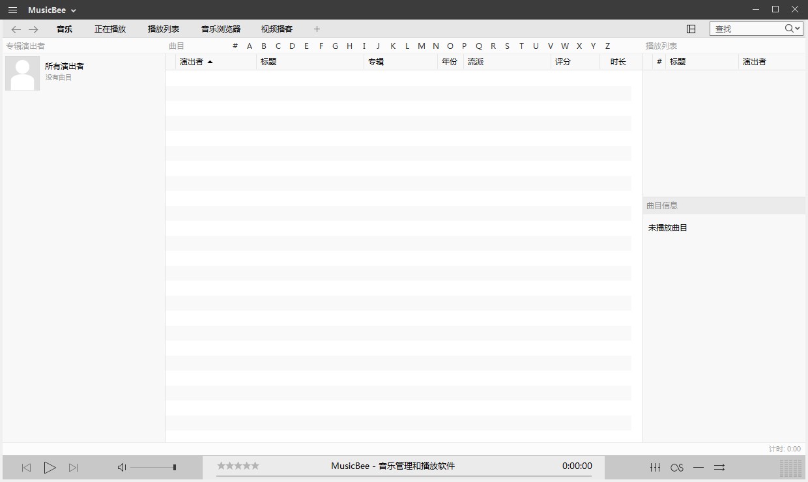Image resolution: width=808 pixels, height=482 pixels.
Task: Start playback with the play button
Action: coord(50,468)
